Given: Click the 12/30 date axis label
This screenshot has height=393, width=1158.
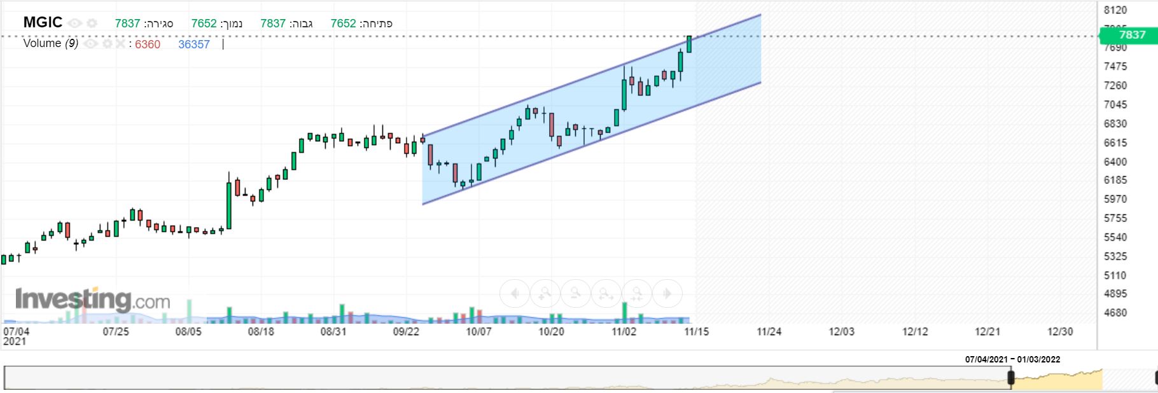Looking at the screenshot, I should tap(1060, 331).
